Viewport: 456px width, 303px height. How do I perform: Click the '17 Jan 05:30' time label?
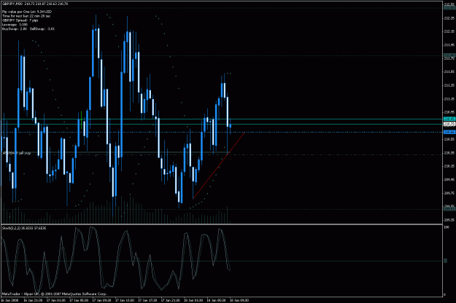tap(79, 301)
